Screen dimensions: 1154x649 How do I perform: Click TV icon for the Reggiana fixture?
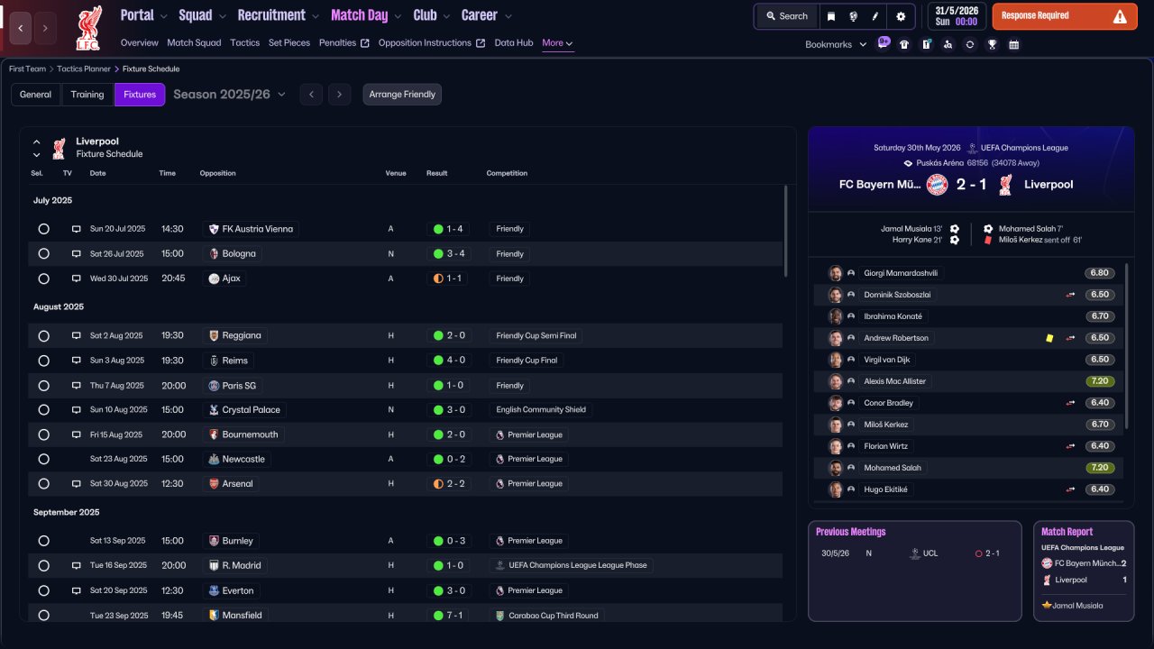(x=77, y=335)
